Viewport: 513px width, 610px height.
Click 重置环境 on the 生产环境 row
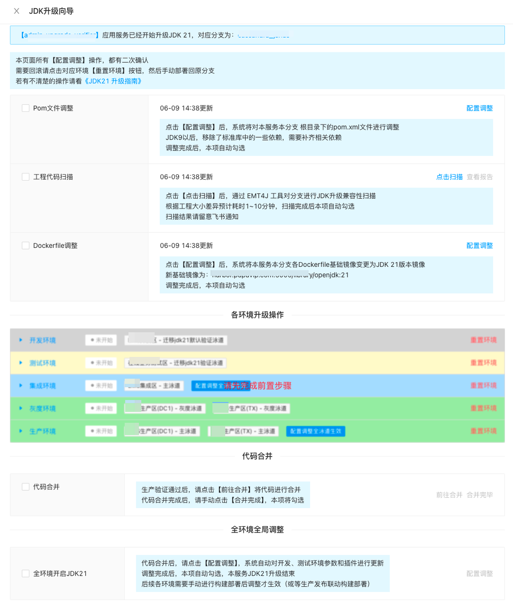(483, 431)
